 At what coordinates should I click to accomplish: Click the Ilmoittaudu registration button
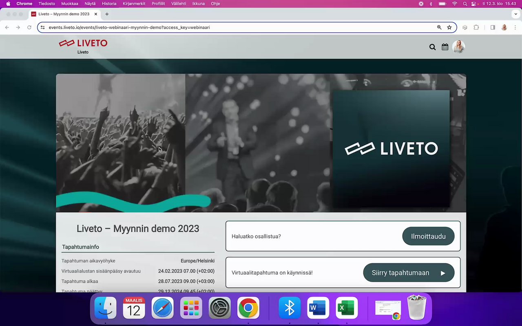tap(428, 236)
